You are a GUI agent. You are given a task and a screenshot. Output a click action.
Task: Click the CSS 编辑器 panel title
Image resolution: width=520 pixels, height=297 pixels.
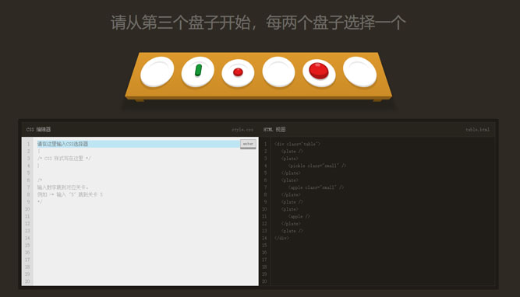pyautogui.click(x=38, y=130)
